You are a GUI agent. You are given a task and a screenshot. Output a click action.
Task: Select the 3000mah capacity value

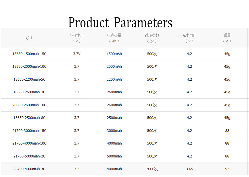[114, 131]
